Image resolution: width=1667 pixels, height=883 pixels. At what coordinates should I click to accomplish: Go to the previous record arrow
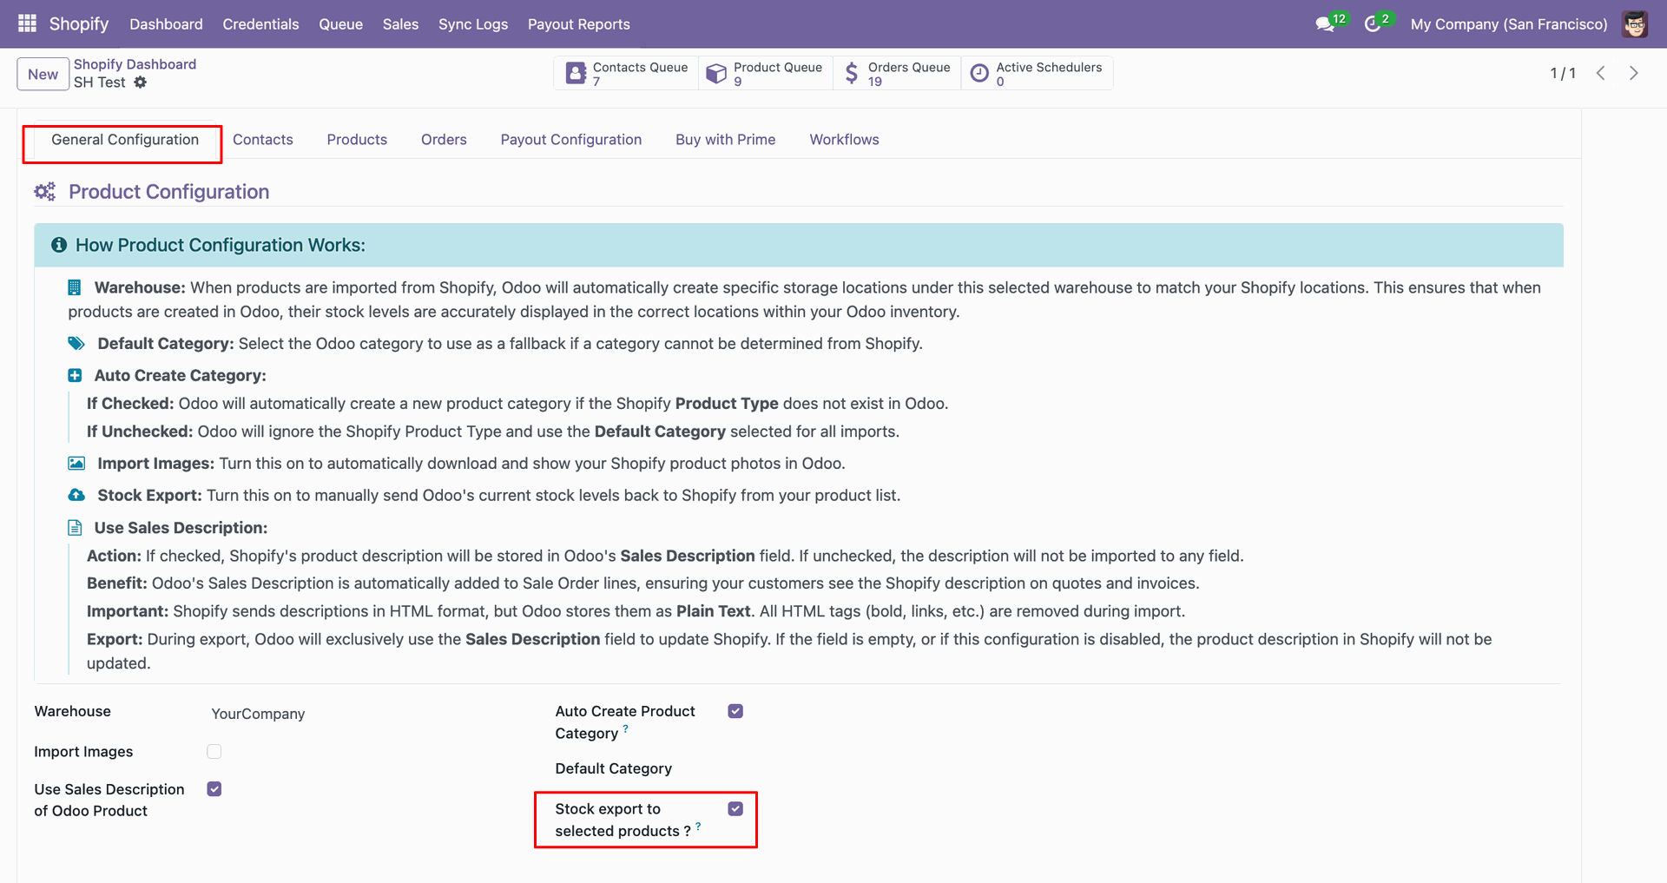tap(1601, 74)
